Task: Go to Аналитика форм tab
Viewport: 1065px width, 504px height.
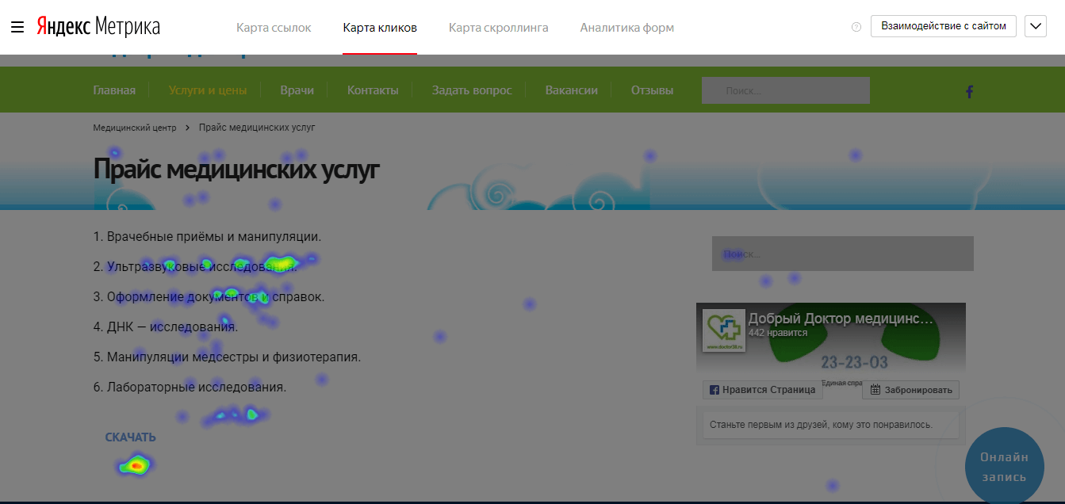Action: (626, 28)
